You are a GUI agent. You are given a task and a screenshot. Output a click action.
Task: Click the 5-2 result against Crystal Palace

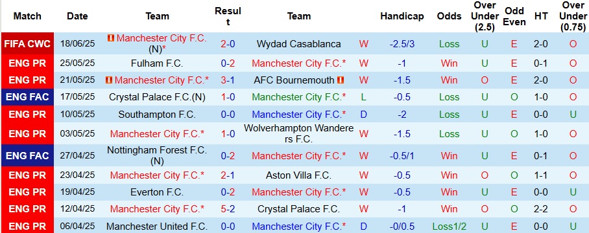[x=228, y=208]
